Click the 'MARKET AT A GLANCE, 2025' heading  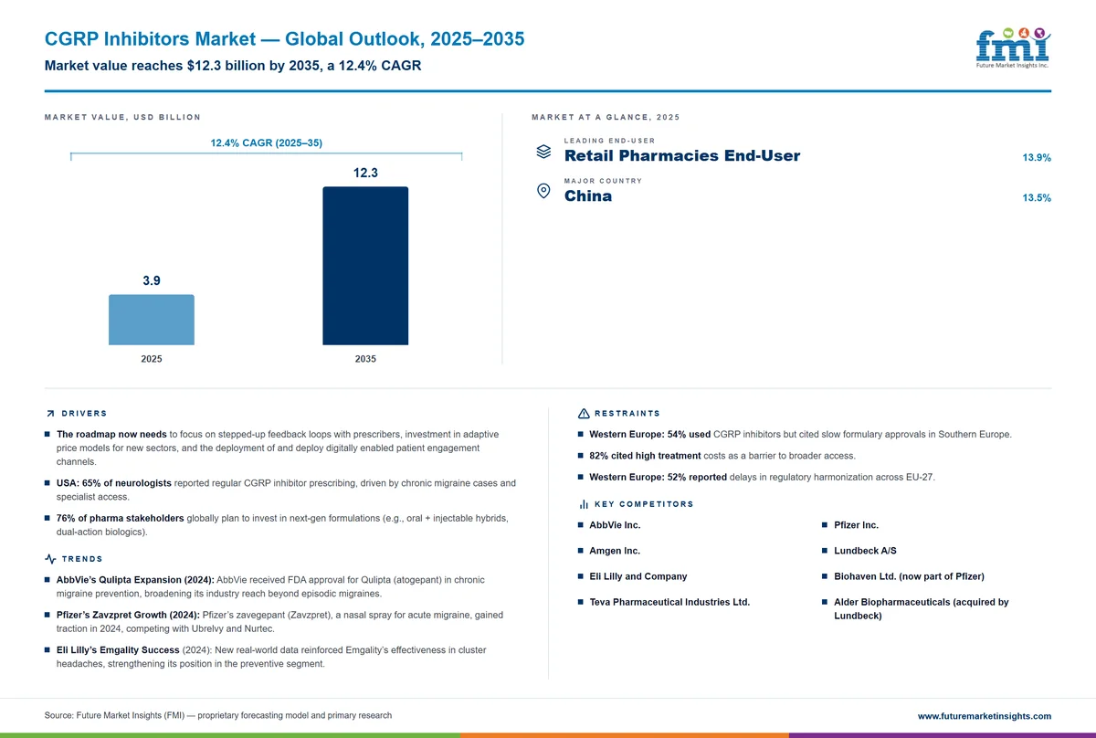(606, 117)
